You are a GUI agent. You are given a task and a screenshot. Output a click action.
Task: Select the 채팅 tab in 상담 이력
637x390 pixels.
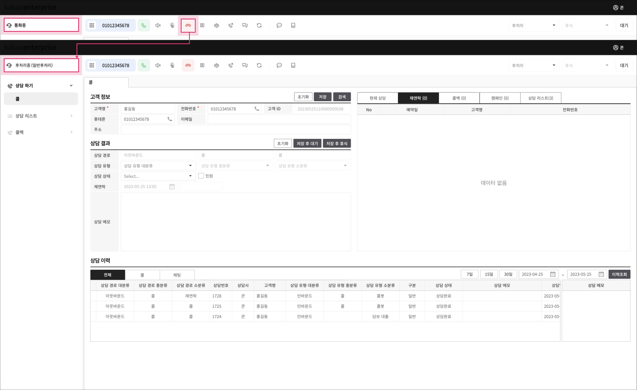(177, 275)
